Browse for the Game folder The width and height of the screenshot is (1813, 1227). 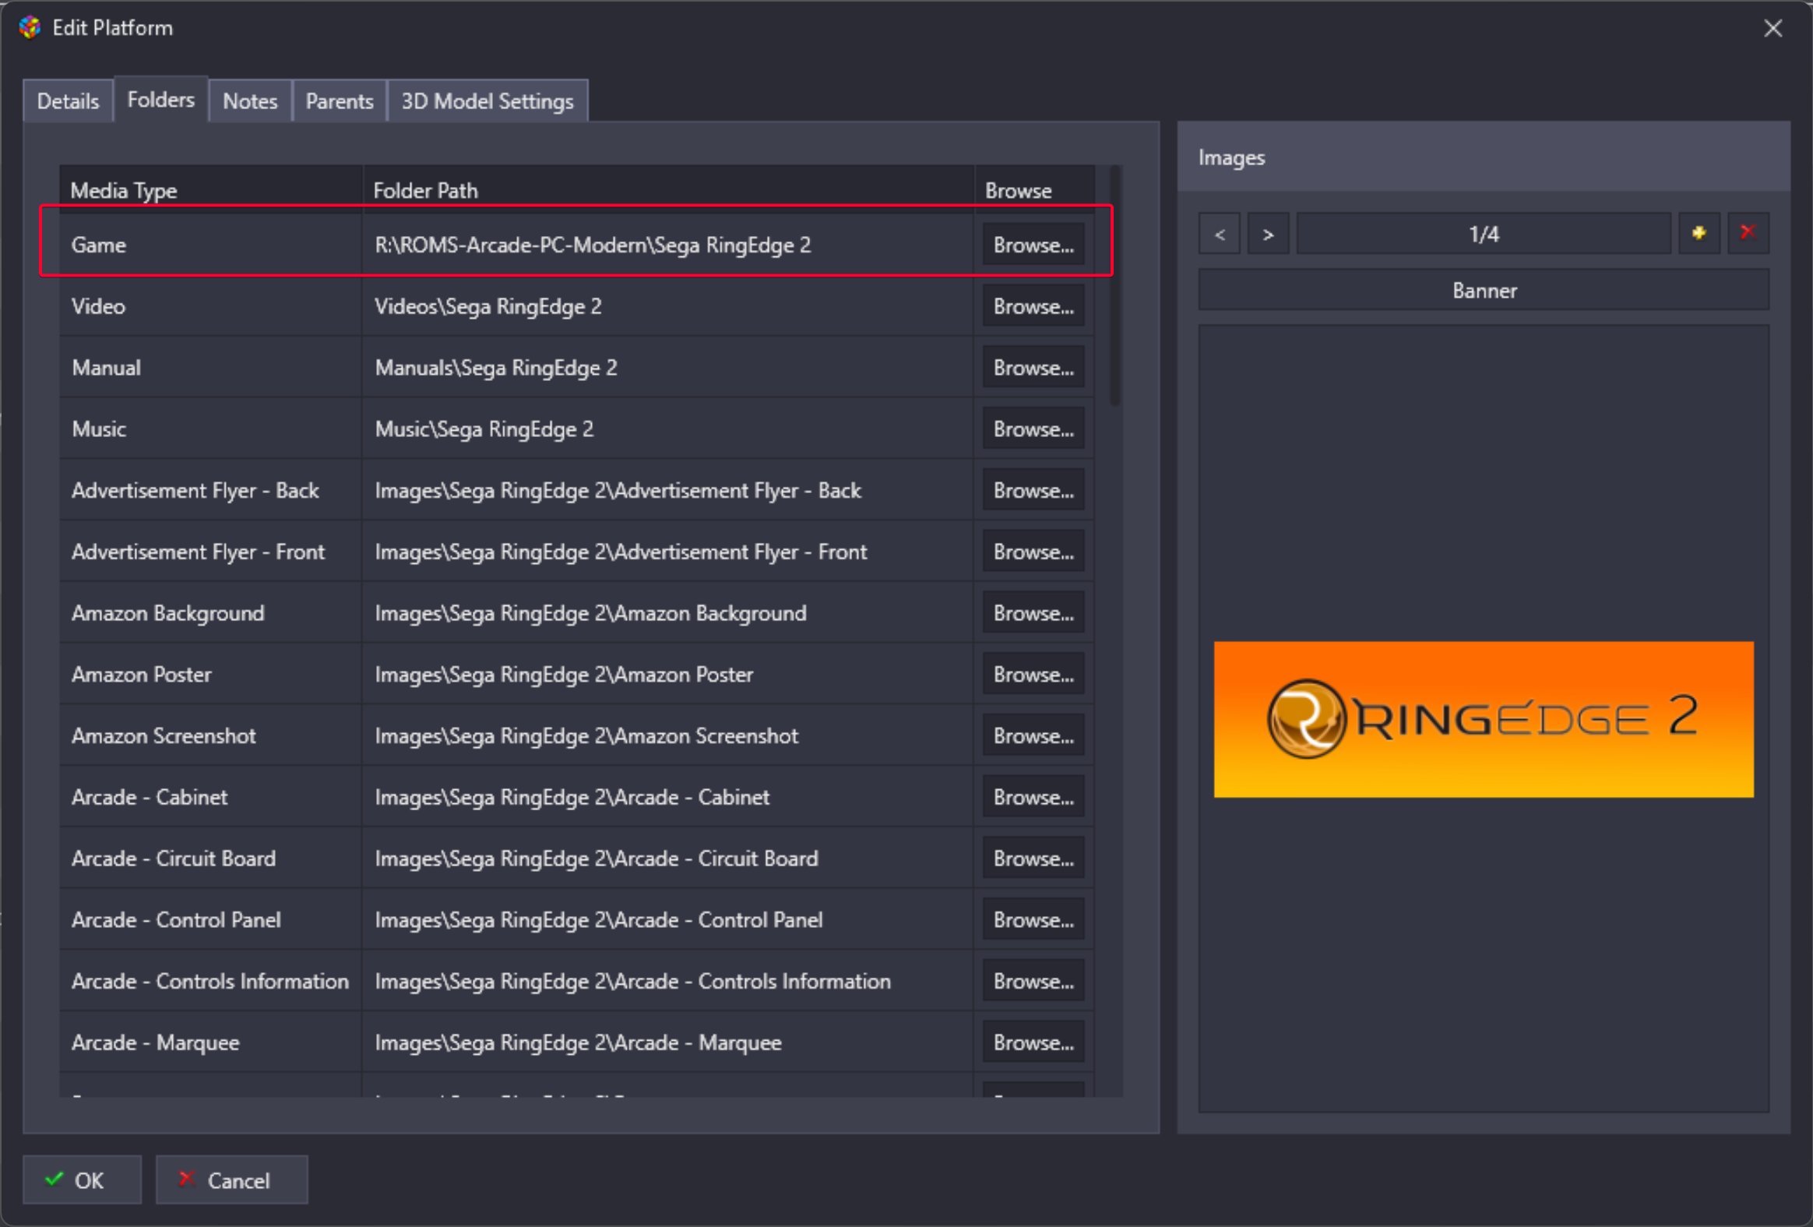click(x=1033, y=245)
